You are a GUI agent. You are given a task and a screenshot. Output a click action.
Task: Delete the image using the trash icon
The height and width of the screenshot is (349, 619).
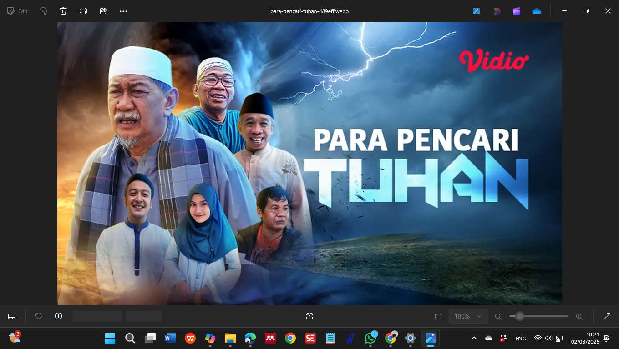tap(63, 11)
